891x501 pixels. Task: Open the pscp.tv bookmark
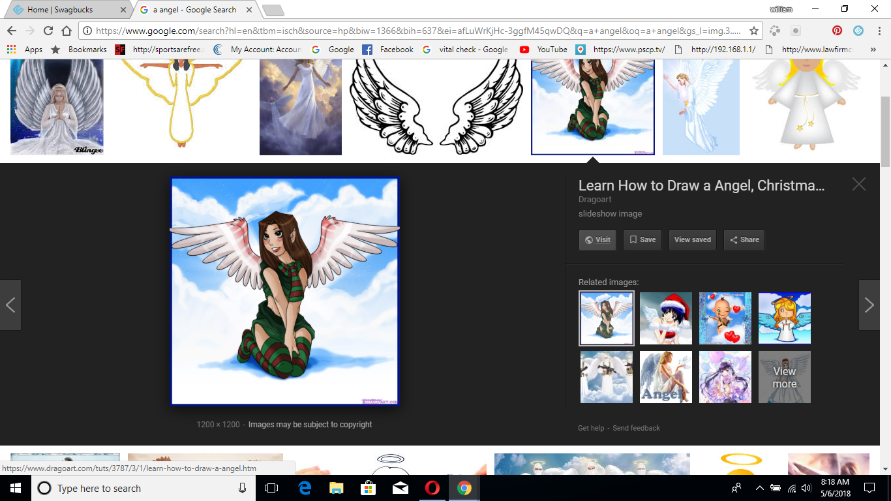click(622, 50)
